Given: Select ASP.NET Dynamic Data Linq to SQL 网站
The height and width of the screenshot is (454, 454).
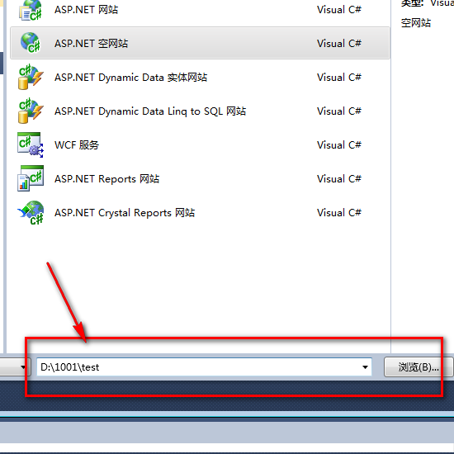Looking at the screenshot, I should 150,111.
